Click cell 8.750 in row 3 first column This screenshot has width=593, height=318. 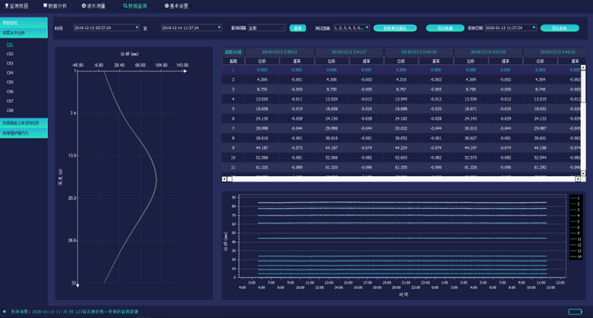(x=262, y=90)
